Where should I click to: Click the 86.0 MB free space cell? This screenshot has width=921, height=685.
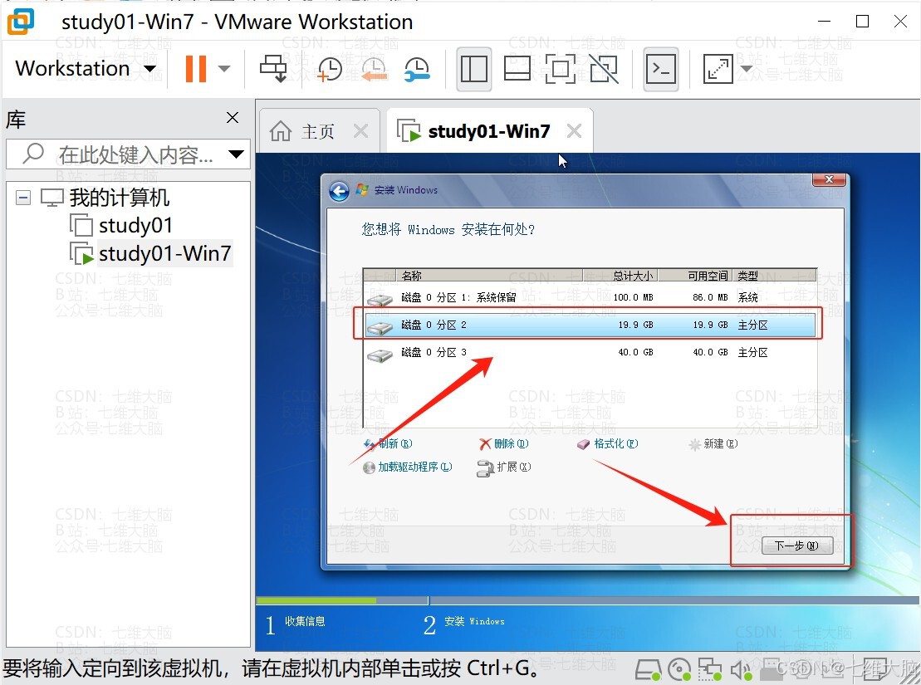(x=710, y=297)
